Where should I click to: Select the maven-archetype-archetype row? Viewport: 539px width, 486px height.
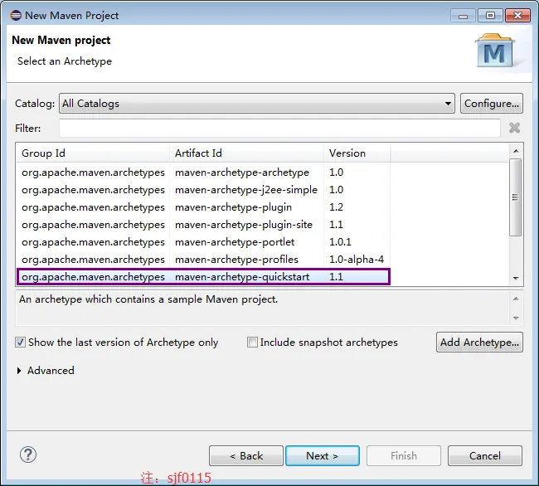tap(203, 173)
